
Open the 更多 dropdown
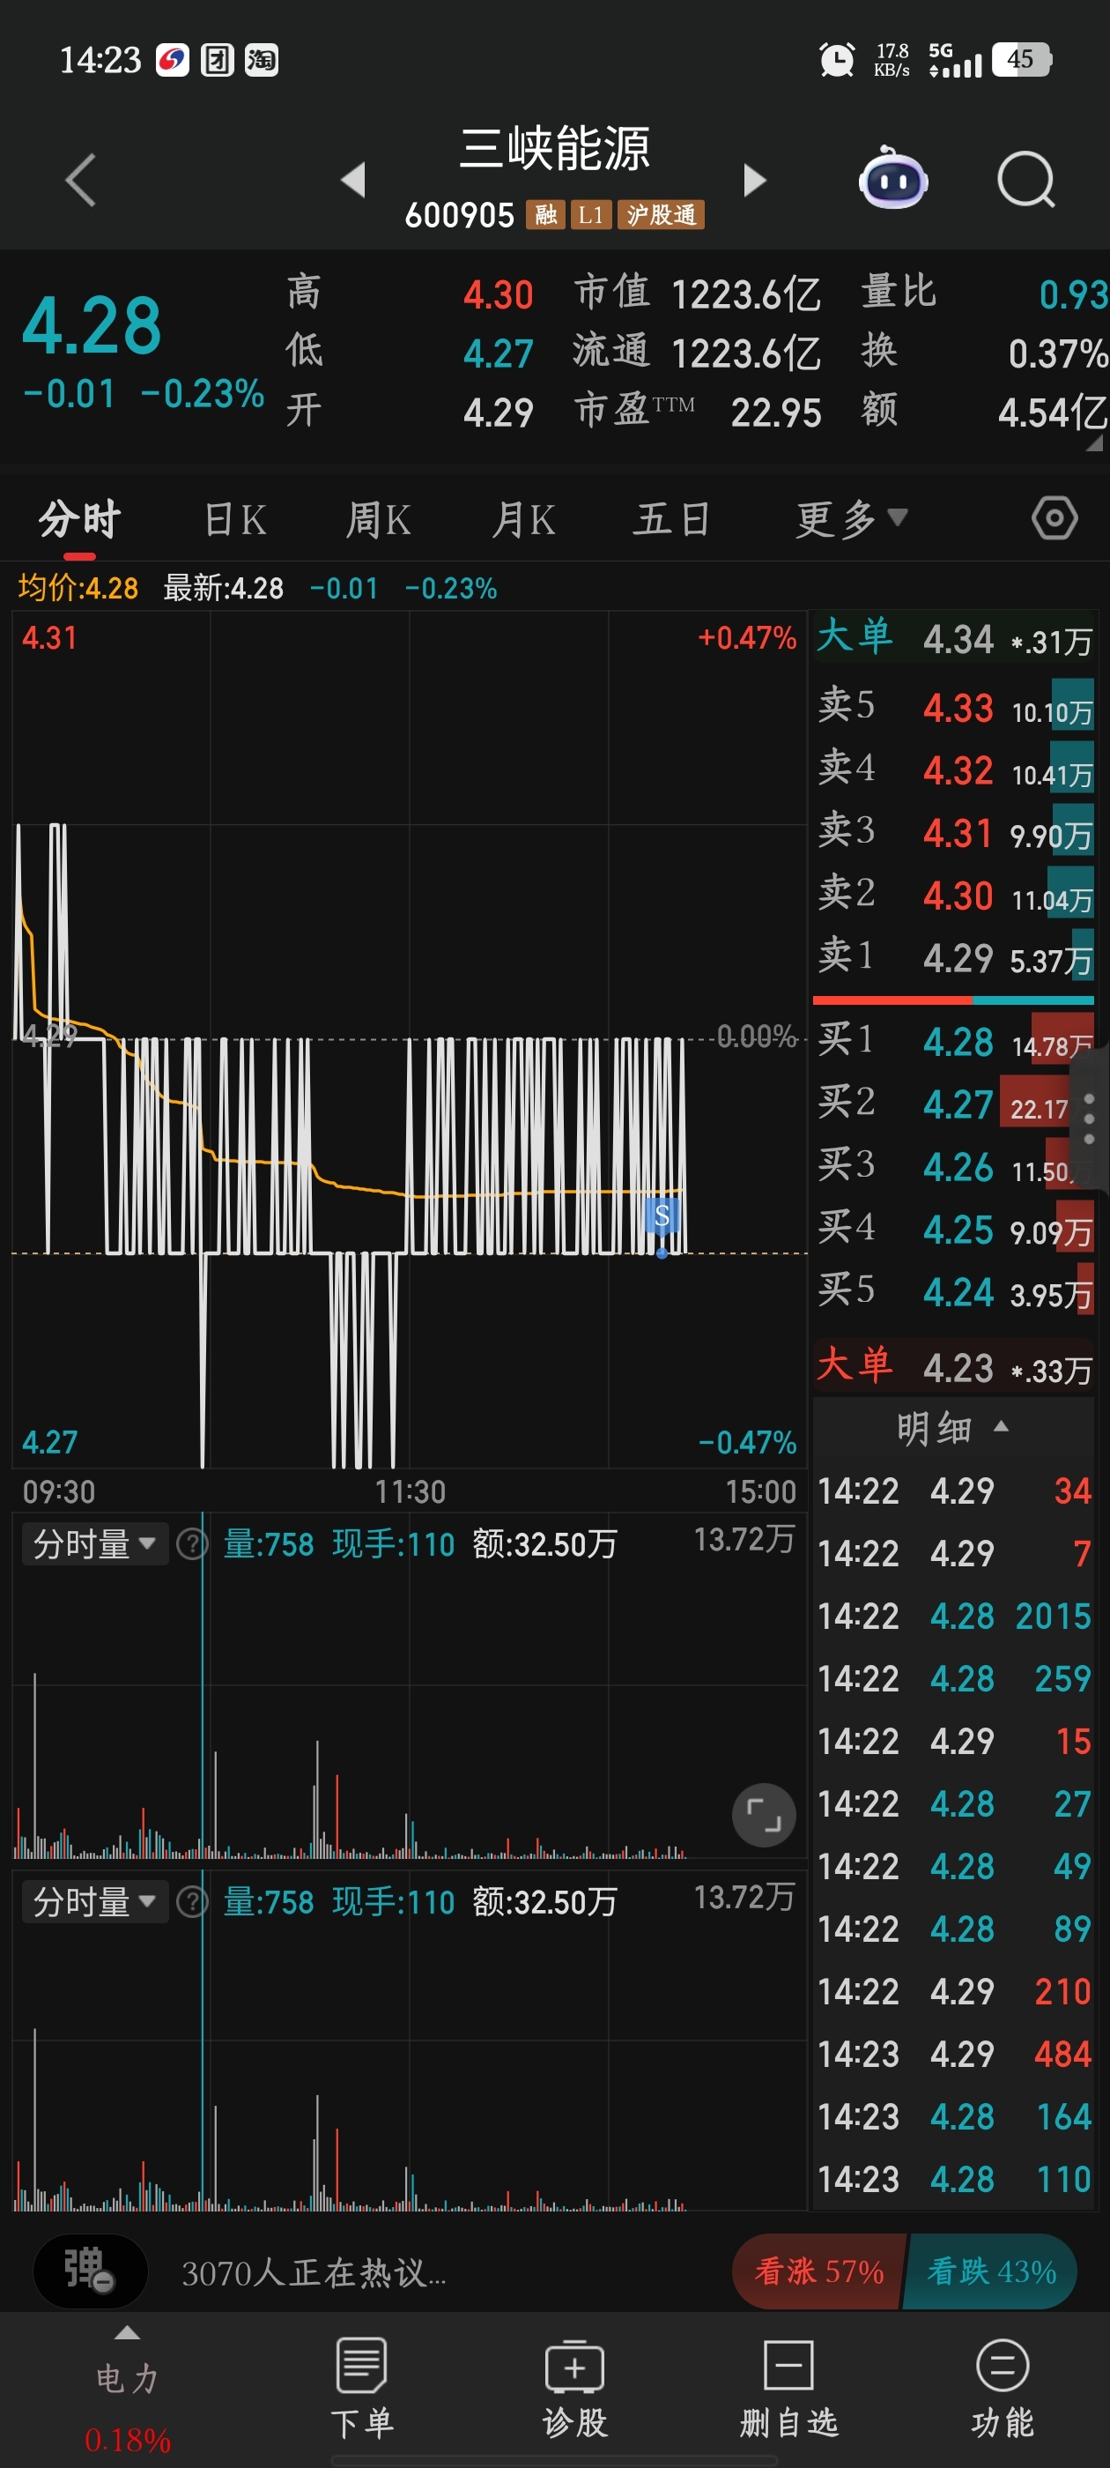click(x=850, y=520)
